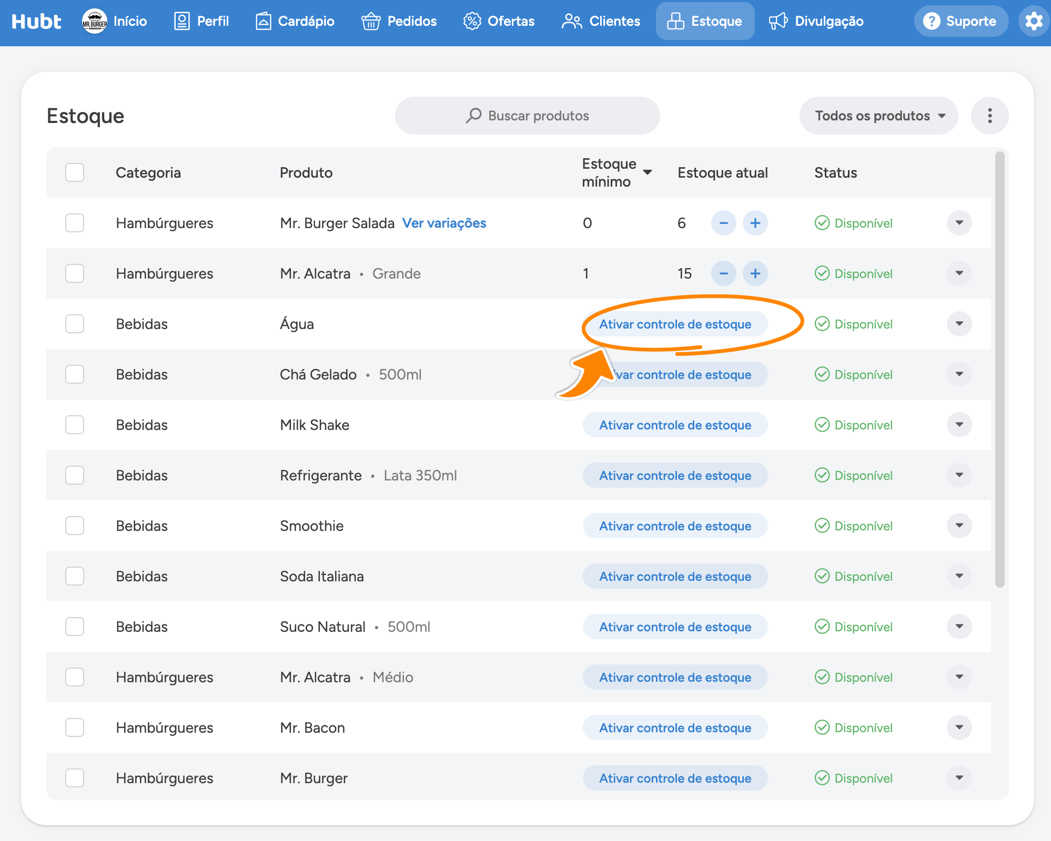Screen dimensions: 1051x841
Task: Check the Mr. Burger Salada row checkbox
Action: (x=75, y=223)
